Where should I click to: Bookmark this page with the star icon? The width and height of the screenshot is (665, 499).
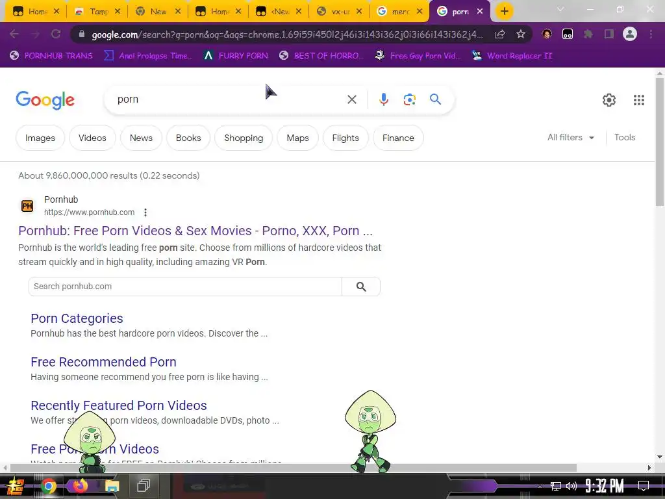[x=521, y=34]
